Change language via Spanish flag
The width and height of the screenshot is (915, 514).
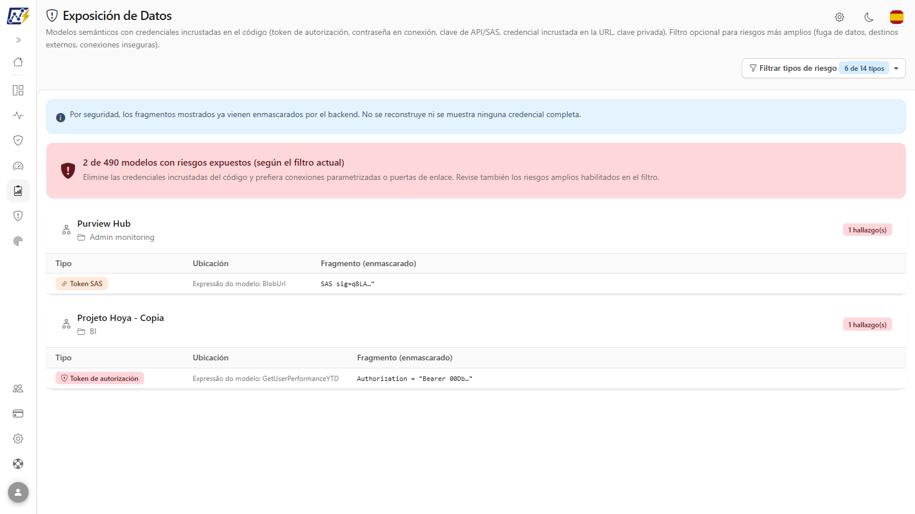click(897, 17)
